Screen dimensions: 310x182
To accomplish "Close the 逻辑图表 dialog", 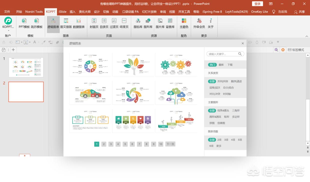I will [x=242, y=43].
